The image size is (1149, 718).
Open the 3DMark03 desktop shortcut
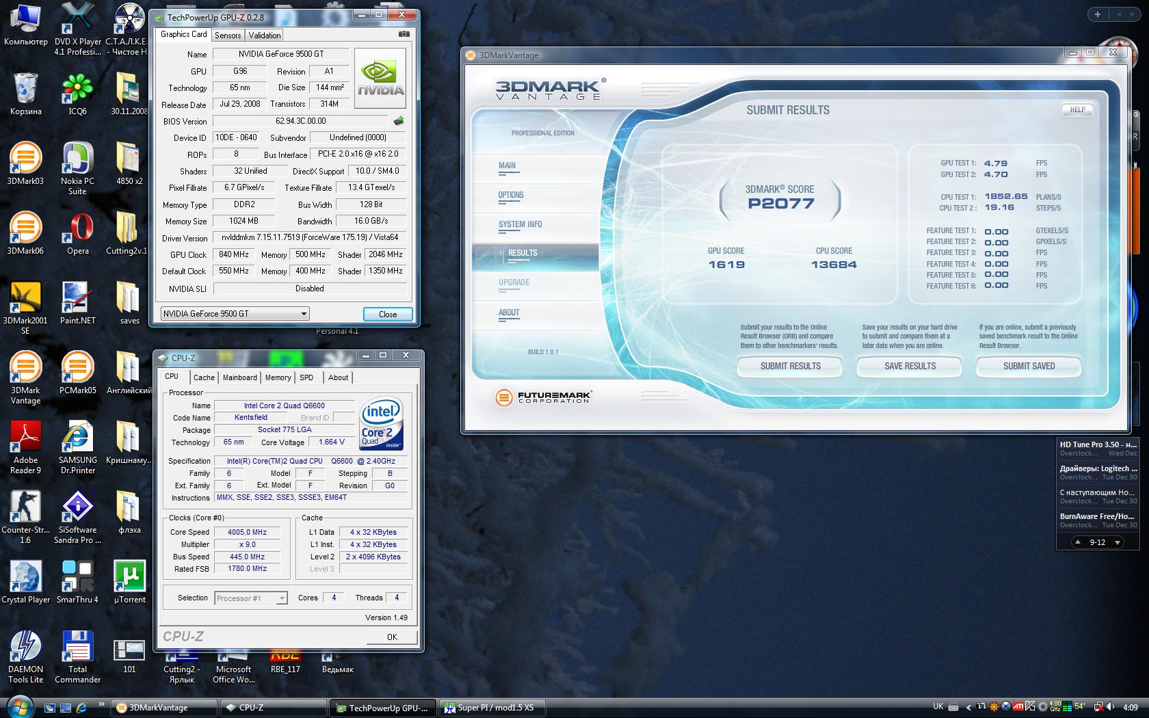pos(25,163)
